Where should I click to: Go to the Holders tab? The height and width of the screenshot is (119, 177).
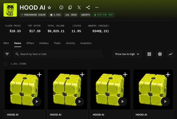pos(44,43)
